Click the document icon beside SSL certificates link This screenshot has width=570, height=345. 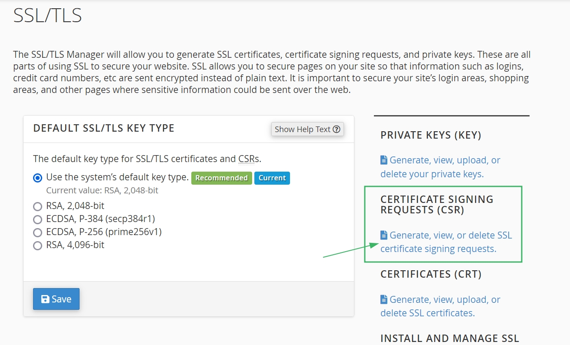click(384, 300)
